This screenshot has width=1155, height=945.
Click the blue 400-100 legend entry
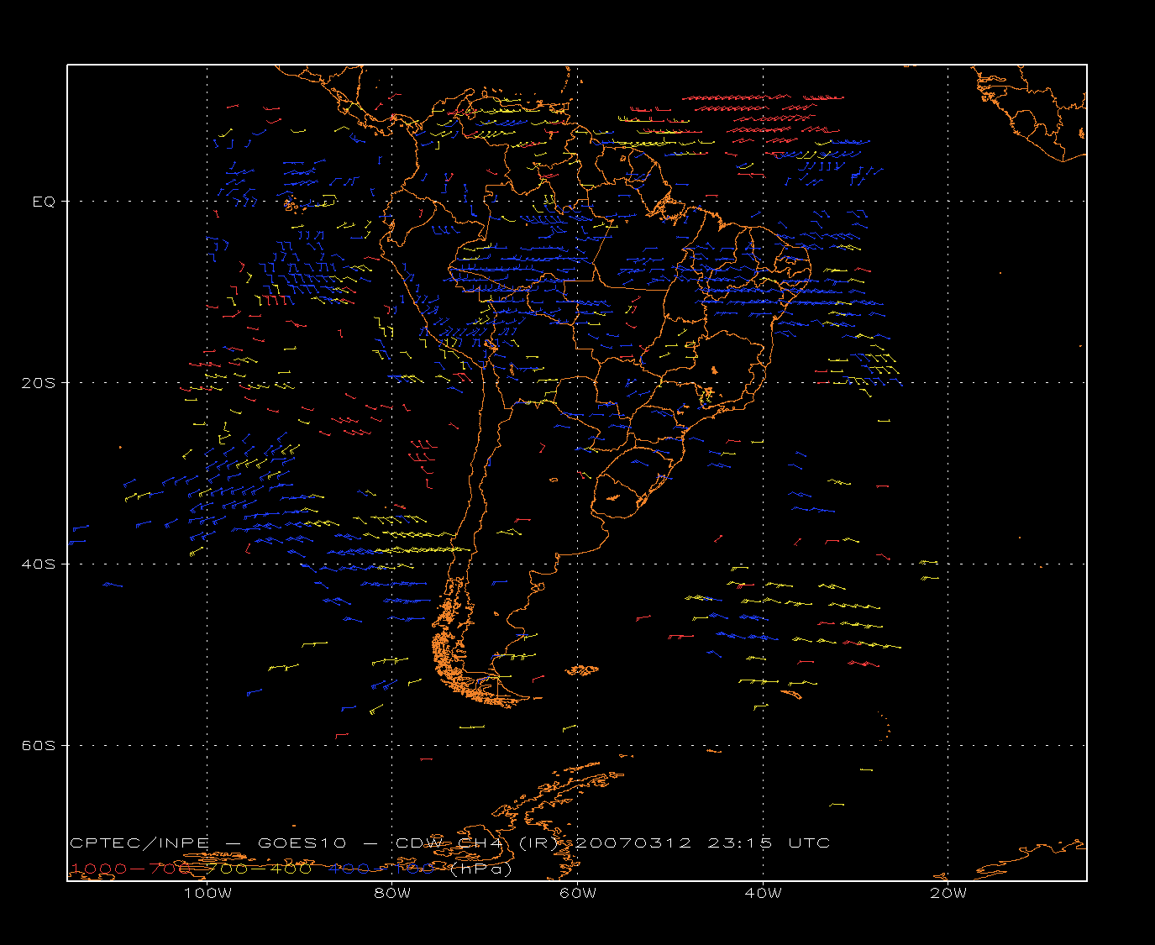pos(381,869)
